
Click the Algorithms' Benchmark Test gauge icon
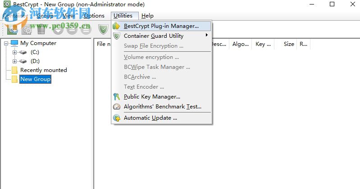tap(117, 107)
